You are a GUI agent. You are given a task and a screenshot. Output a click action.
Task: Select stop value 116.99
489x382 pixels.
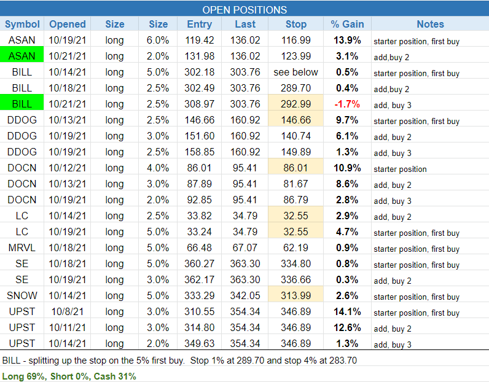[295, 40]
